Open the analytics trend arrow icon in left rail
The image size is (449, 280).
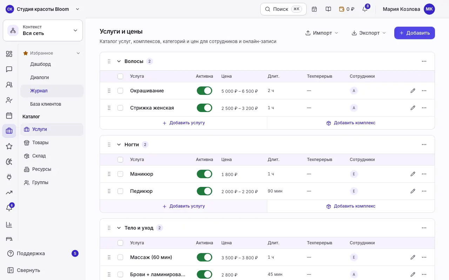(x=9, y=192)
